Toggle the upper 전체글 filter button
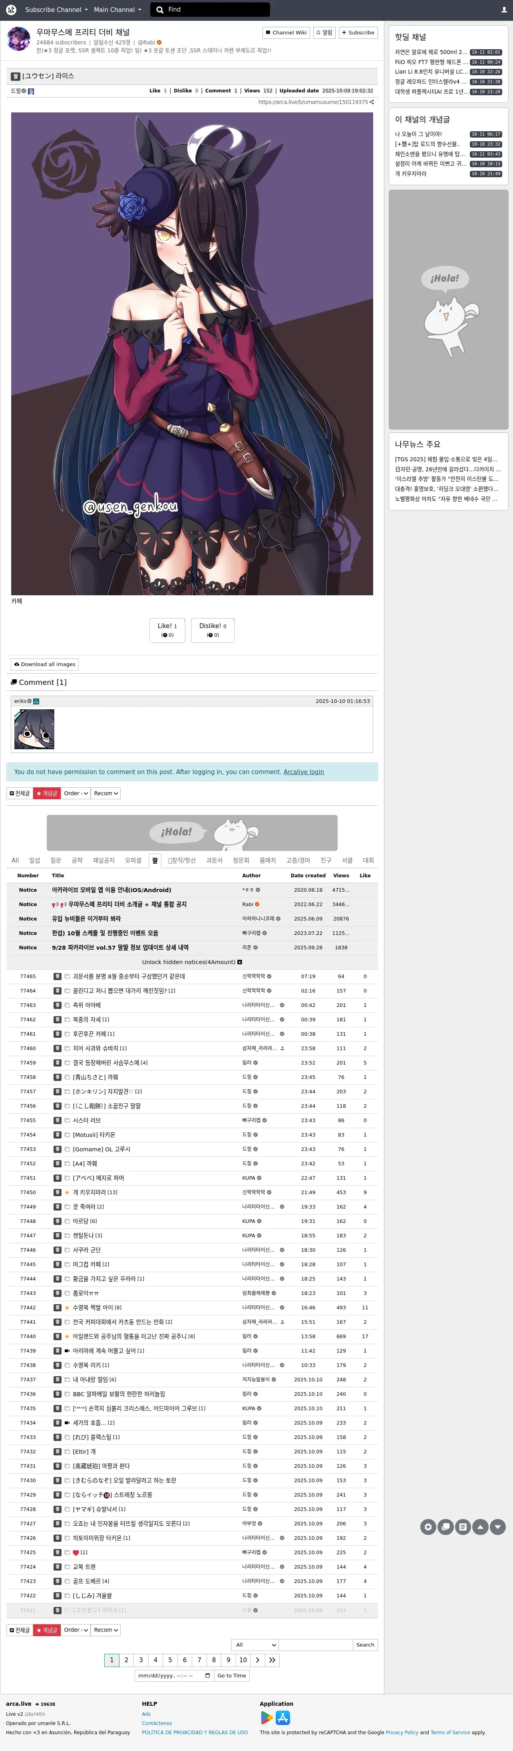This screenshot has width=513, height=1751. point(20,793)
